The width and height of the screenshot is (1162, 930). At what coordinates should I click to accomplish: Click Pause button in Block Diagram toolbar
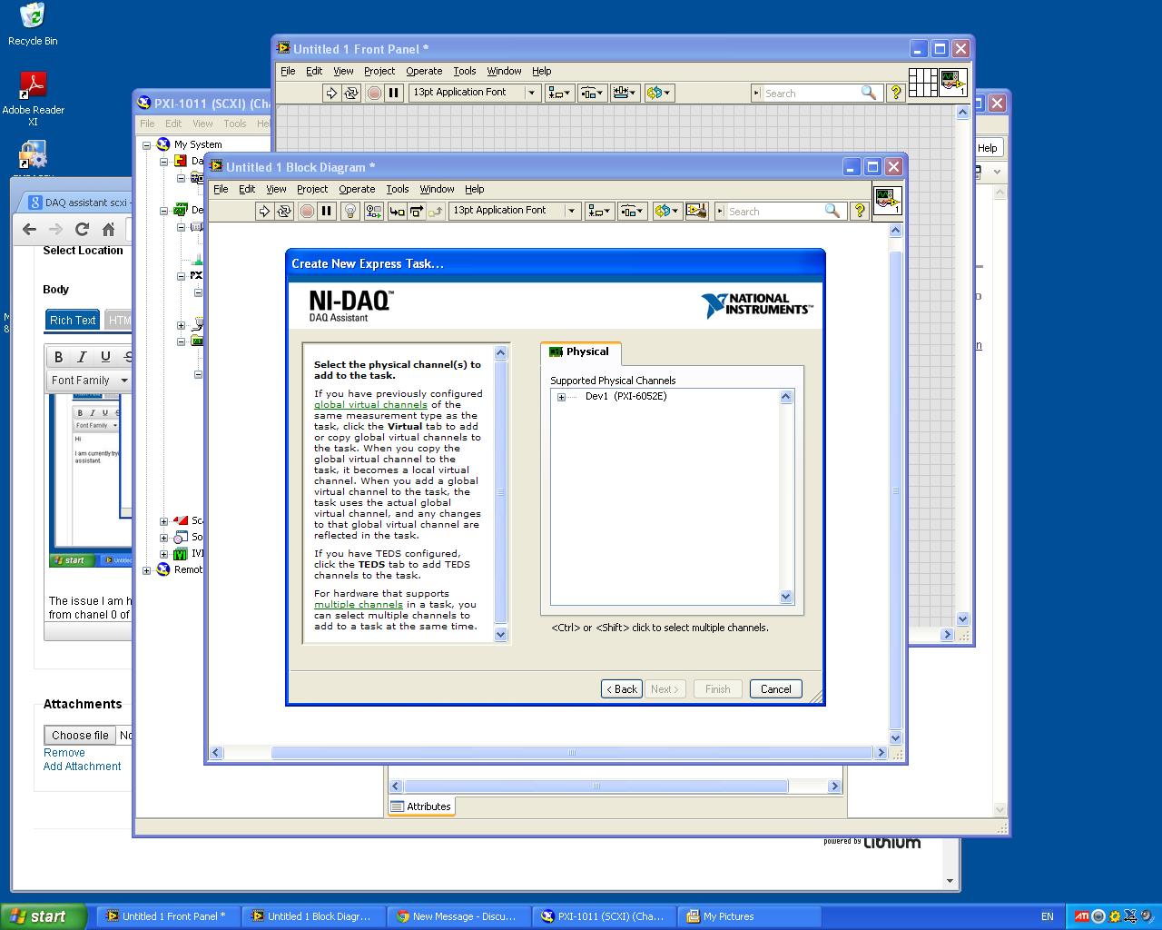tap(327, 211)
